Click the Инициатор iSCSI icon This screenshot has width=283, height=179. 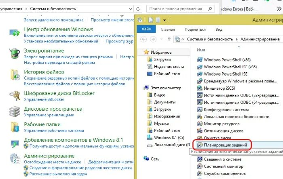200,88
